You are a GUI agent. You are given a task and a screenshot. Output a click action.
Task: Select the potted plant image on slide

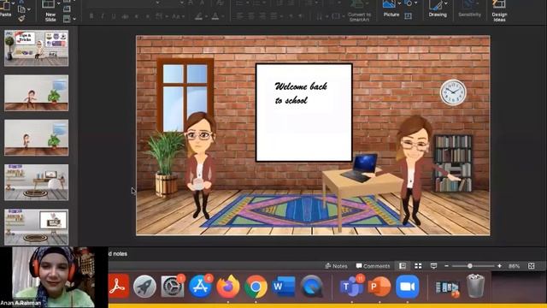[165, 163]
